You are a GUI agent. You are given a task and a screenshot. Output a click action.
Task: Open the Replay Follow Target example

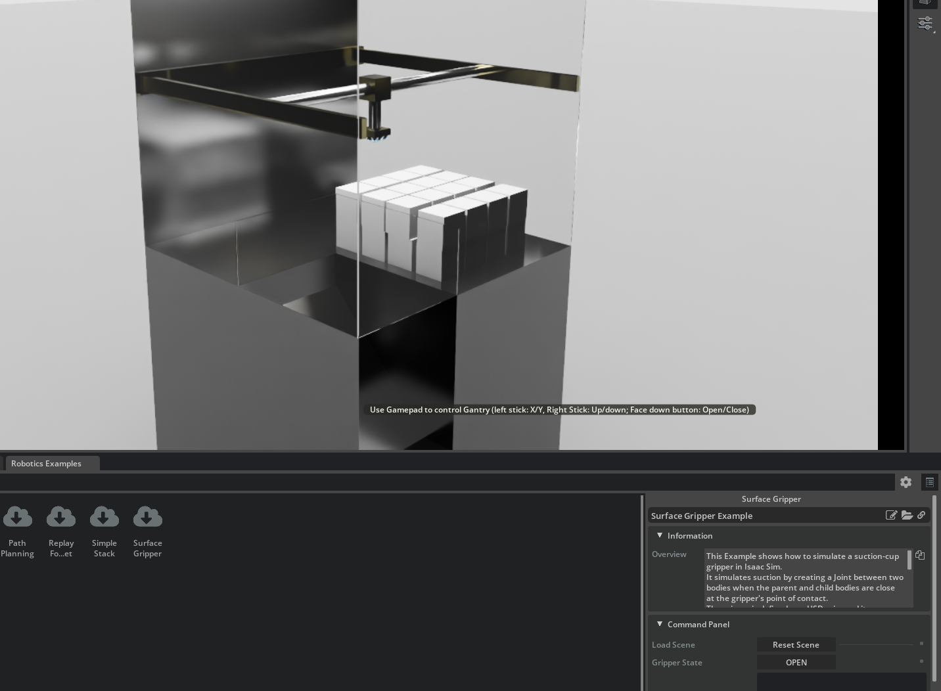pyautogui.click(x=60, y=516)
